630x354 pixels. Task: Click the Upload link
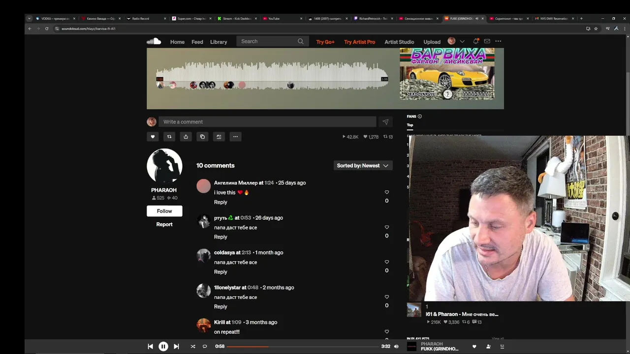(432, 42)
